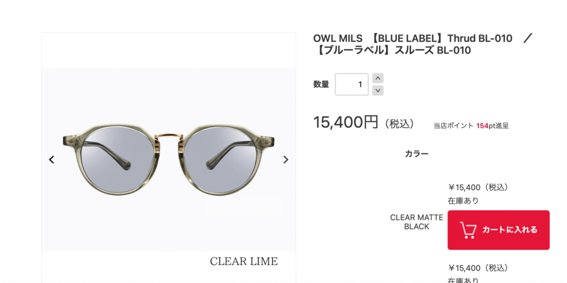Increase quantity with the up arrow
This screenshot has height=283, width=567.
point(378,78)
